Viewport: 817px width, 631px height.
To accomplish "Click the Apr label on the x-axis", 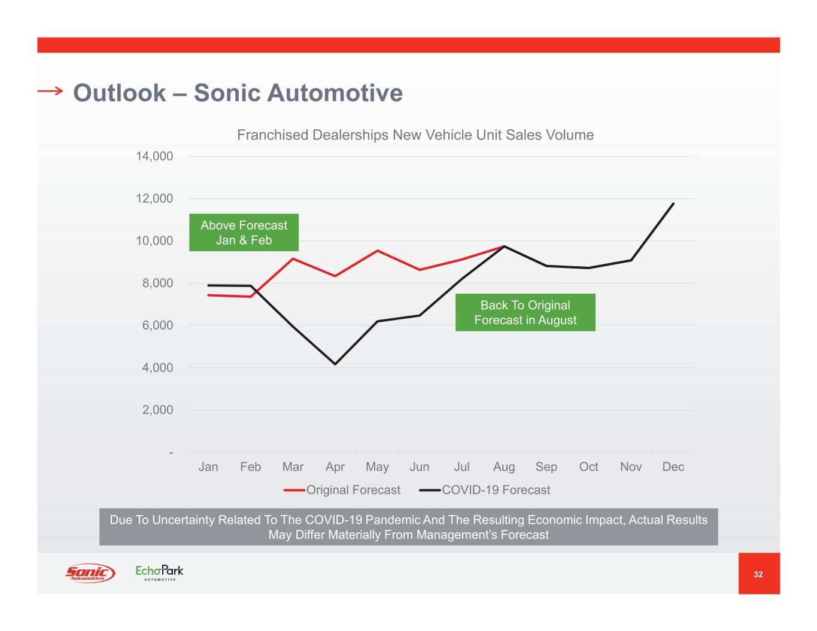I will [x=335, y=467].
